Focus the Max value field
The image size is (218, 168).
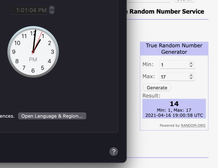(x=177, y=77)
